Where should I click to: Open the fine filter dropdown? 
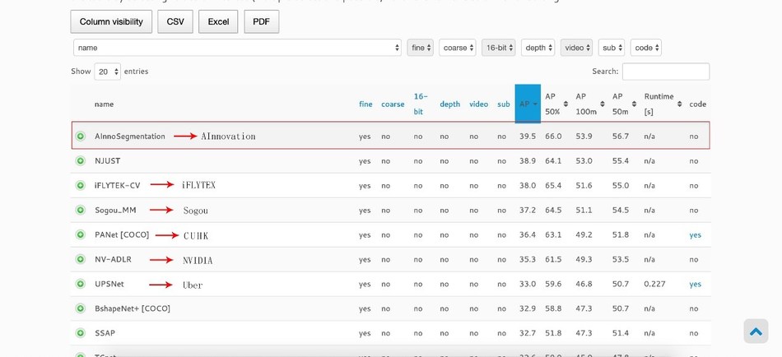click(420, 48)
